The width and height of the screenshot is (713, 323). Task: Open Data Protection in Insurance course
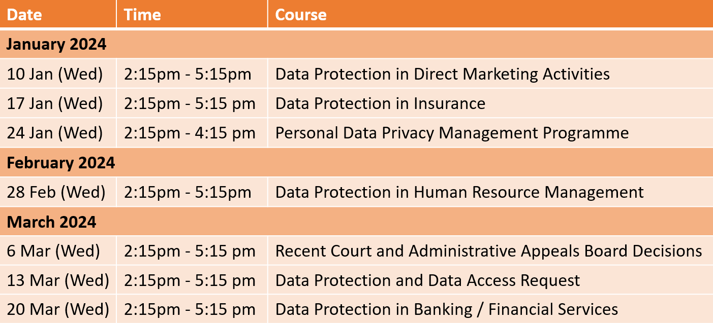[x=380, y=103]
